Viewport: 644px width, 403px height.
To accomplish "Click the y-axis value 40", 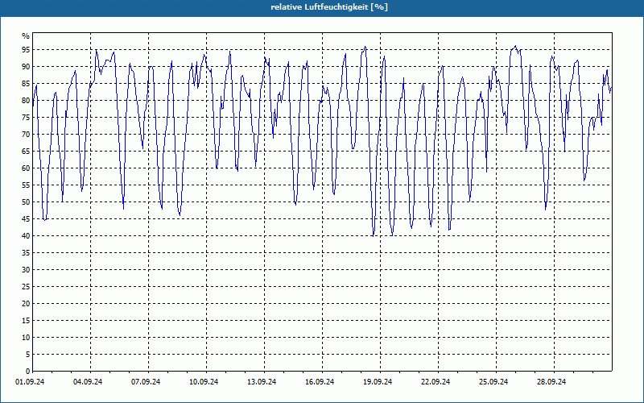I will 26,235.
